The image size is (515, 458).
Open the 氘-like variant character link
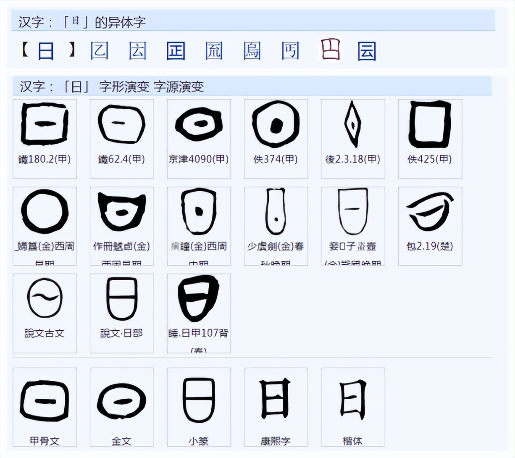tap(213, 51)
